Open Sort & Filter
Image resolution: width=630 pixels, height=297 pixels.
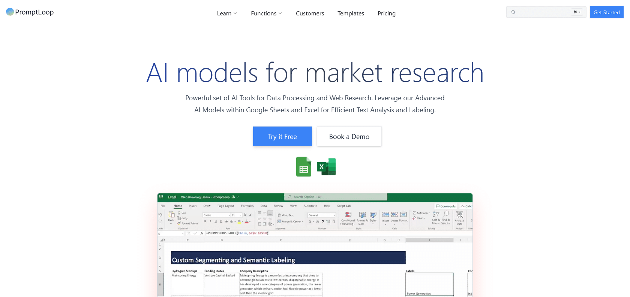[436, 218]
